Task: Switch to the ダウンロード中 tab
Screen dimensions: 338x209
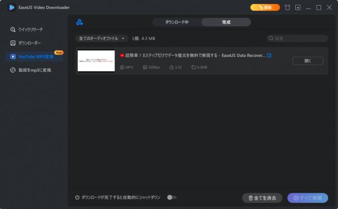Action: pos(177,22)
